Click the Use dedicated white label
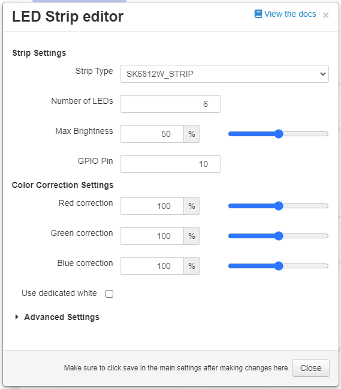The height and width of the screenshot is (389, 341). (59, 293)
